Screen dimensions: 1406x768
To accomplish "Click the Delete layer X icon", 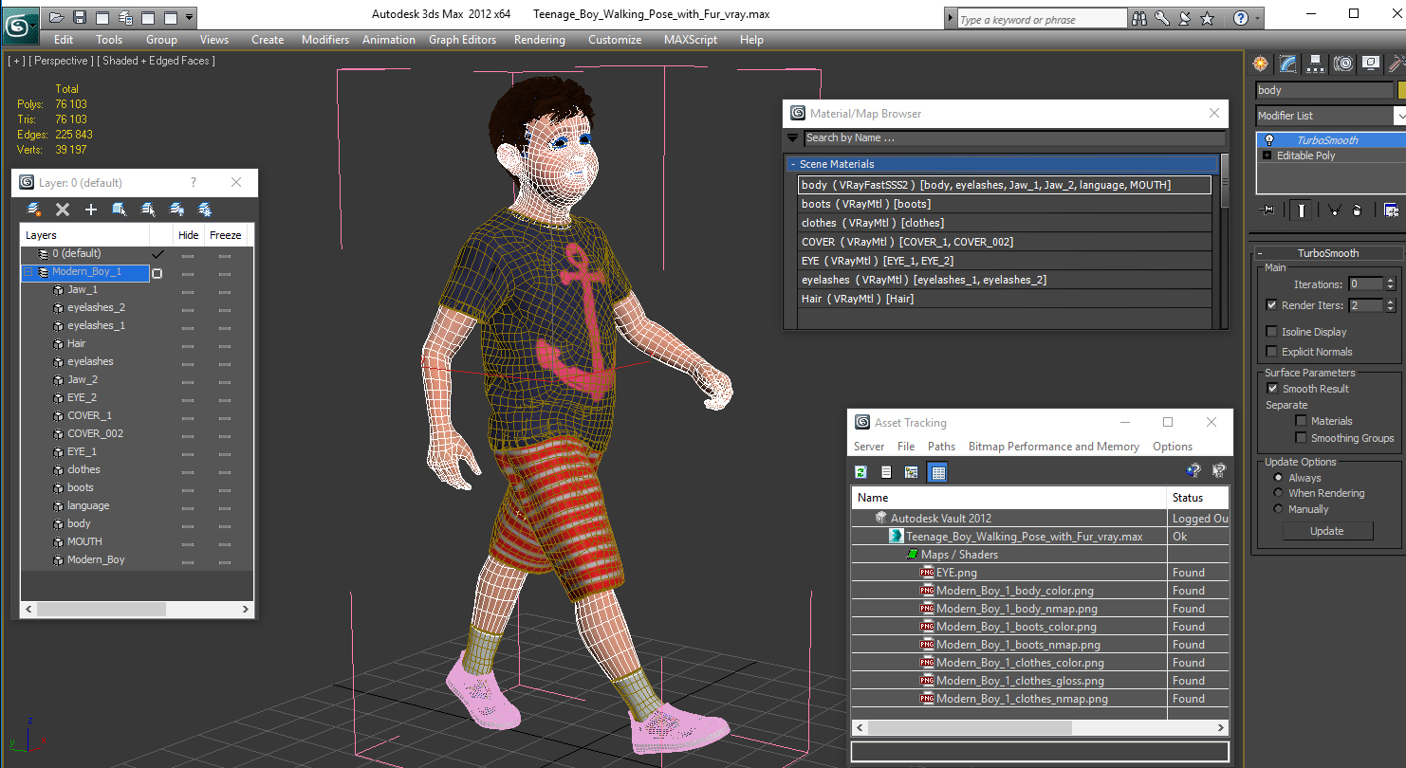I will (63, 210).
